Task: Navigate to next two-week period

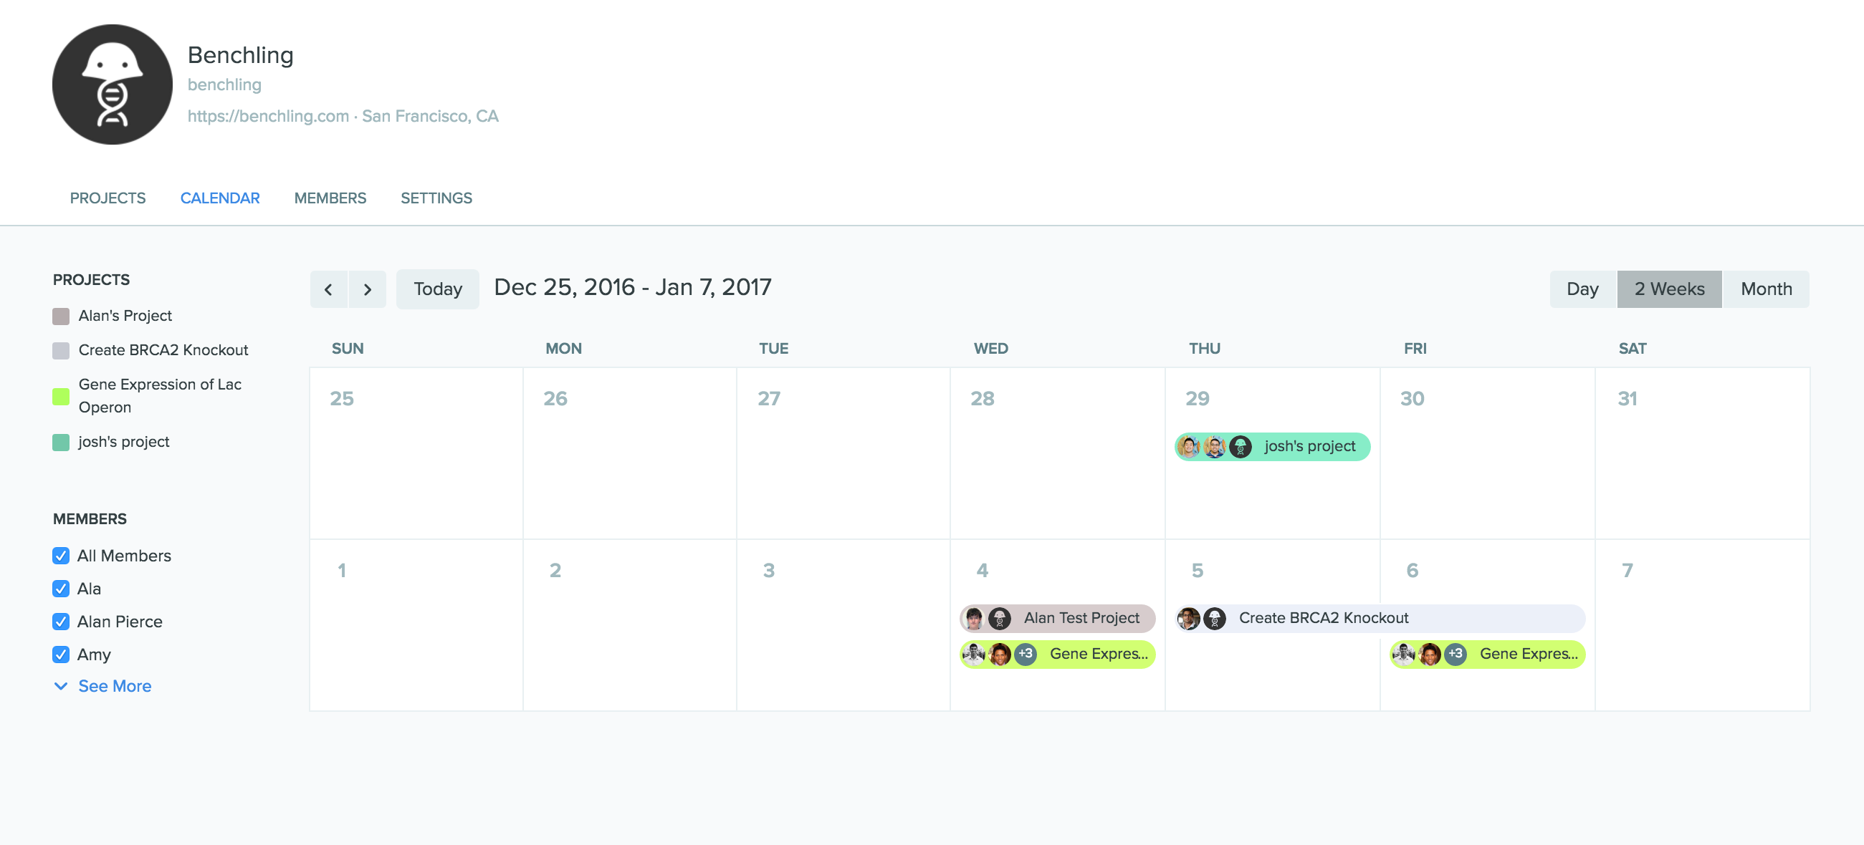Action: (366, 289)
